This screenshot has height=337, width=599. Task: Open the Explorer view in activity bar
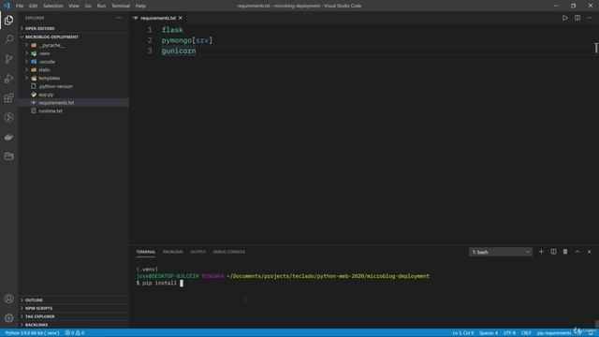[8, 20]
